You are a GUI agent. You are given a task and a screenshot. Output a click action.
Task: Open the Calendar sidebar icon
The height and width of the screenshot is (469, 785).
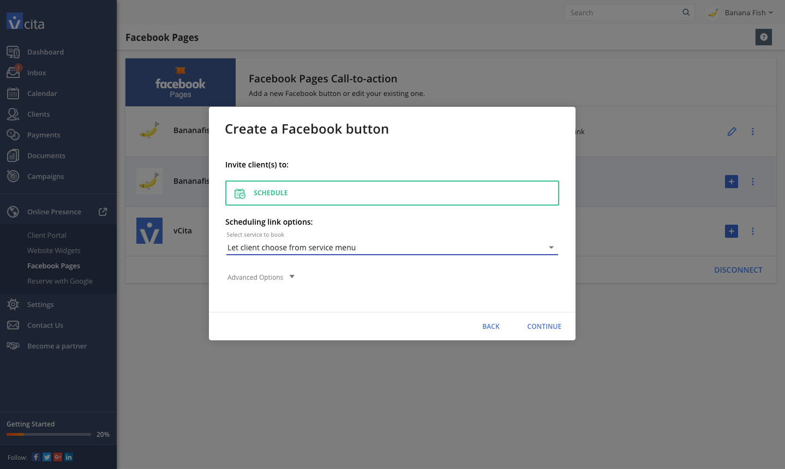pos(13,93)
